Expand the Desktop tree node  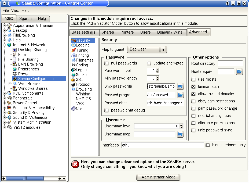click(5, 30)
